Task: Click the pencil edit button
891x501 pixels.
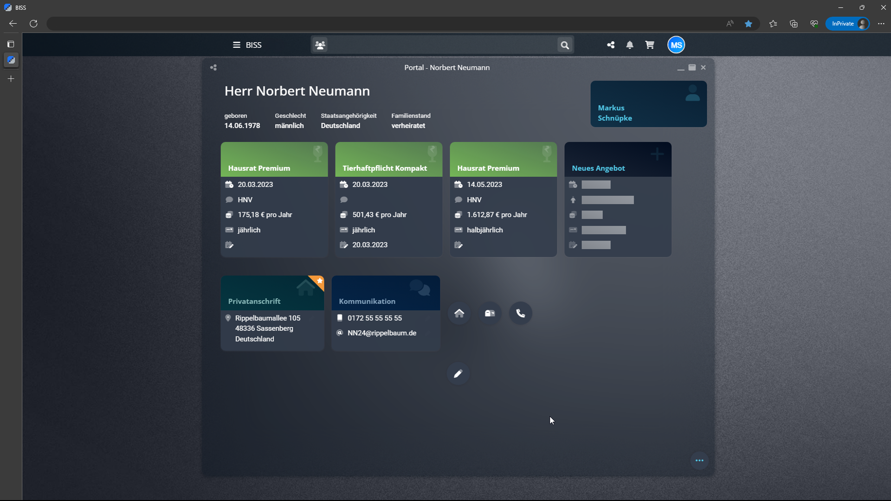Action: coord(458,374)
